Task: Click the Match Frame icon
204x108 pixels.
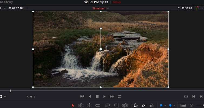Action: (186, 96)
